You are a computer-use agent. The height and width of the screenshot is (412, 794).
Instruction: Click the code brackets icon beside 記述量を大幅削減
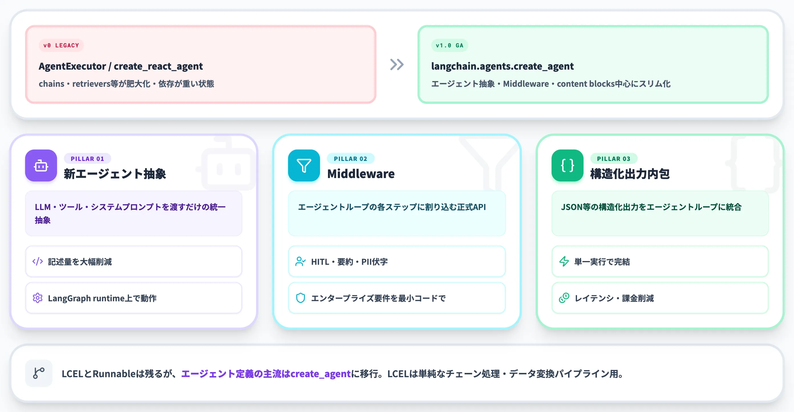click(x=38, y=262)
